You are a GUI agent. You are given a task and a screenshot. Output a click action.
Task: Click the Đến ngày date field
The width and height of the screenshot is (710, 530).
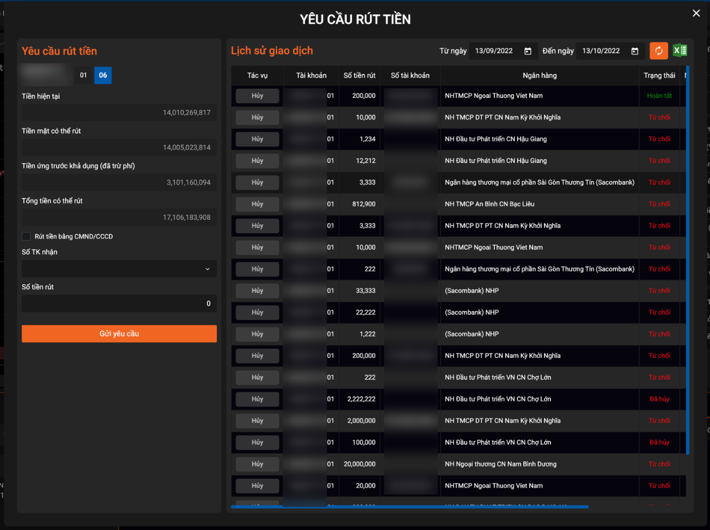point(603,51)
